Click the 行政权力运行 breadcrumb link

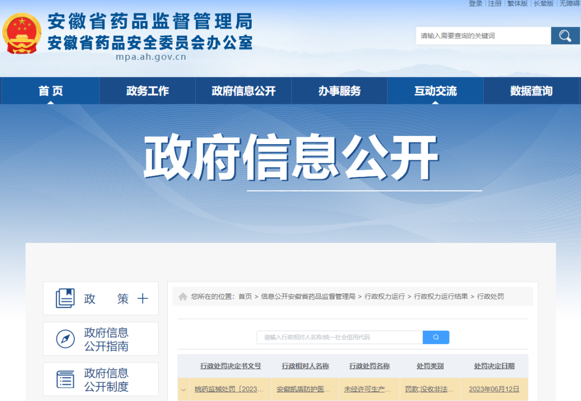point(385,297)
